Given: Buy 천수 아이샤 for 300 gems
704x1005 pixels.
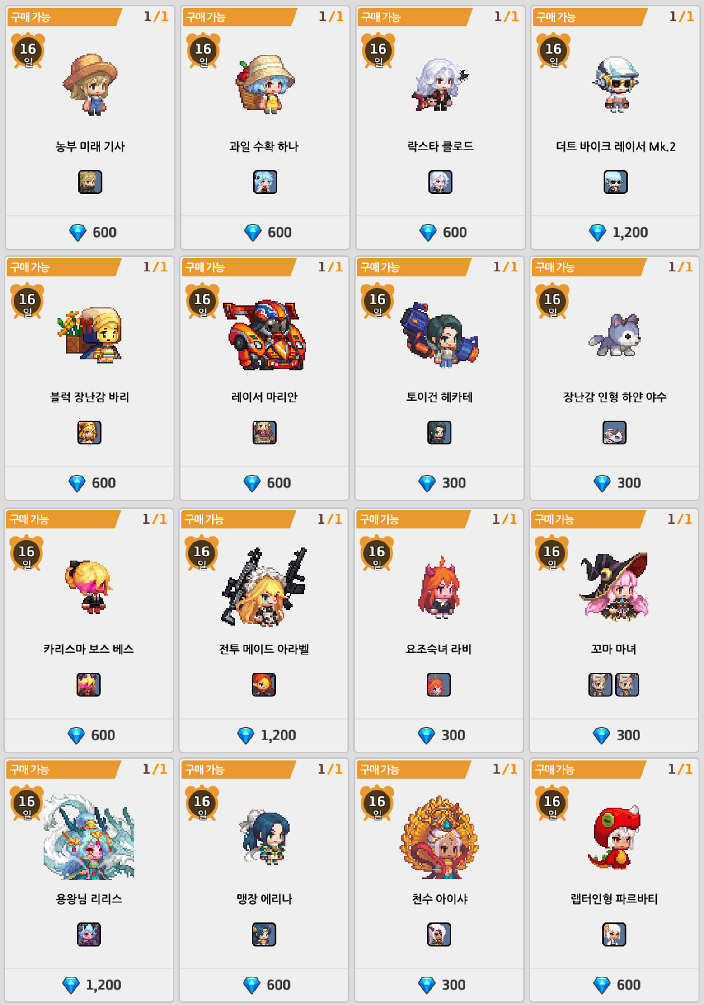Looking at the screenshot, I should pyautogui.click(x=439, y=985).
